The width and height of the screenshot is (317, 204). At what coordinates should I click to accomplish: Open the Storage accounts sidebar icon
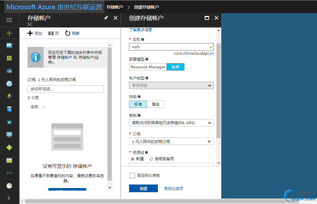(9, 160)
